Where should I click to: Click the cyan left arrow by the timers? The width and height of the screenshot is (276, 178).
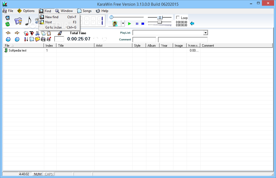[192, 23]
